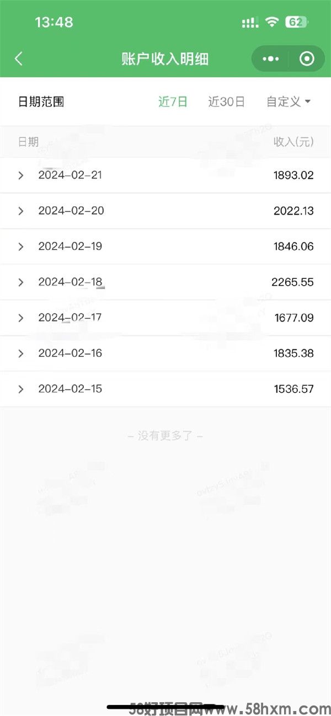Tap the 2265.55 income amount
This screenshot has height=716, width=331.
click(x=292, y=282)
